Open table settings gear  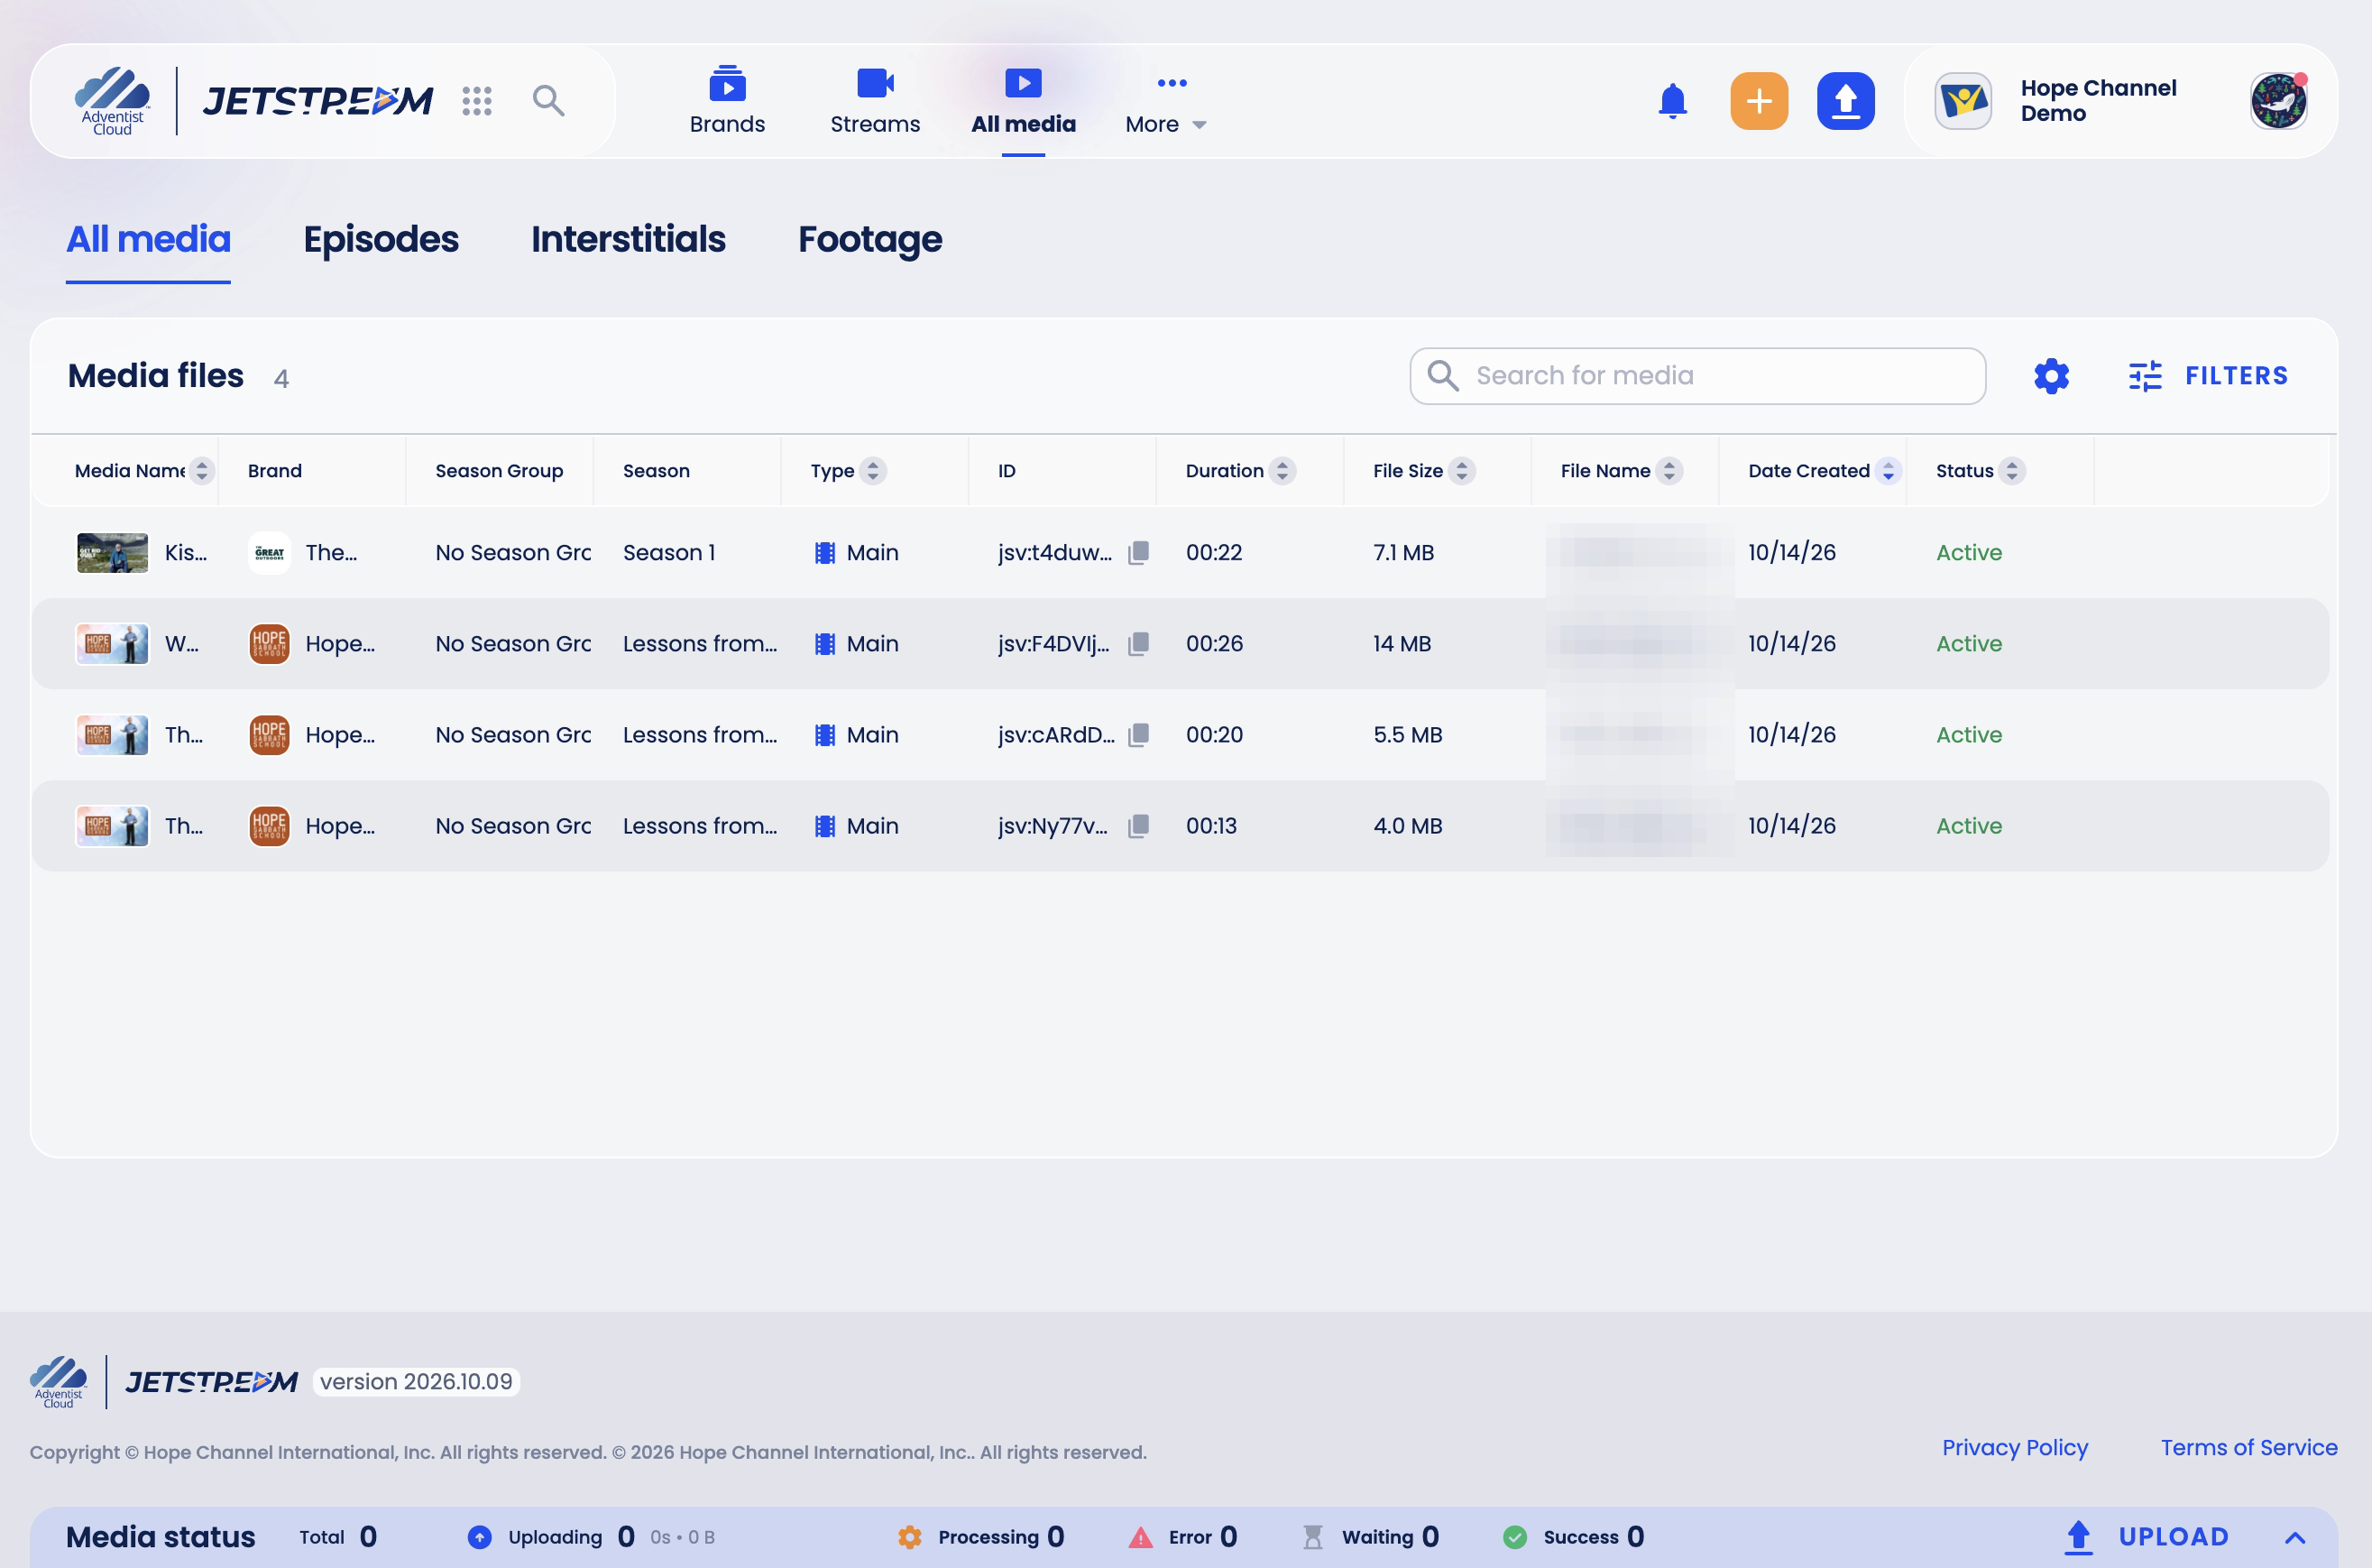point(2051,376)
